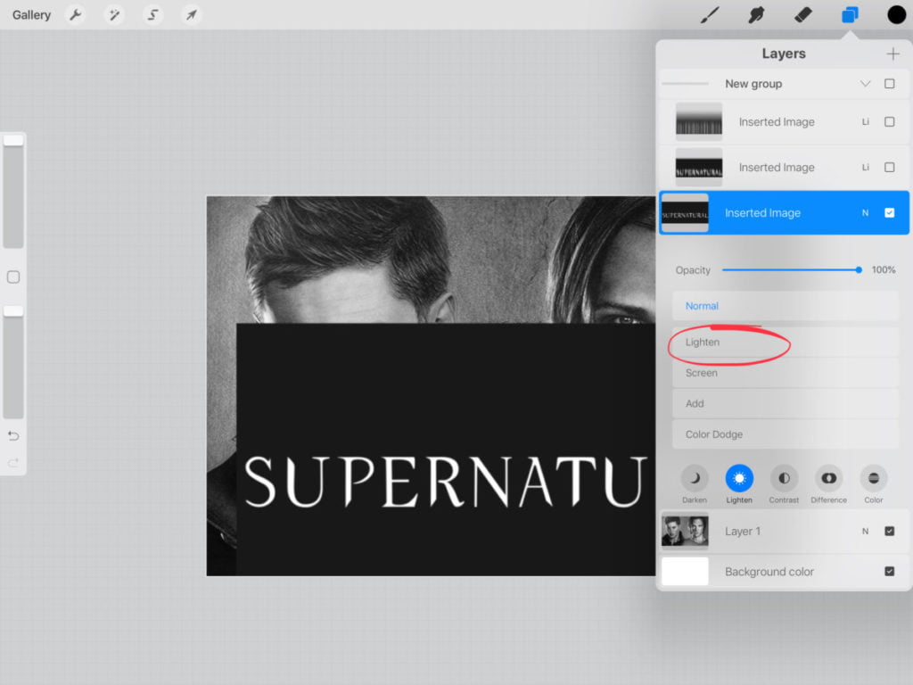
Task: Return to the Gallery
Action: (x=31, y=15)
